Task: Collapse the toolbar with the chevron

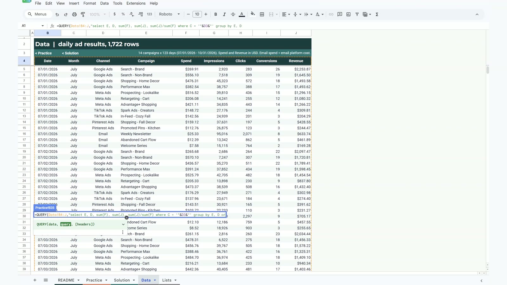Action: click(477, 14)
